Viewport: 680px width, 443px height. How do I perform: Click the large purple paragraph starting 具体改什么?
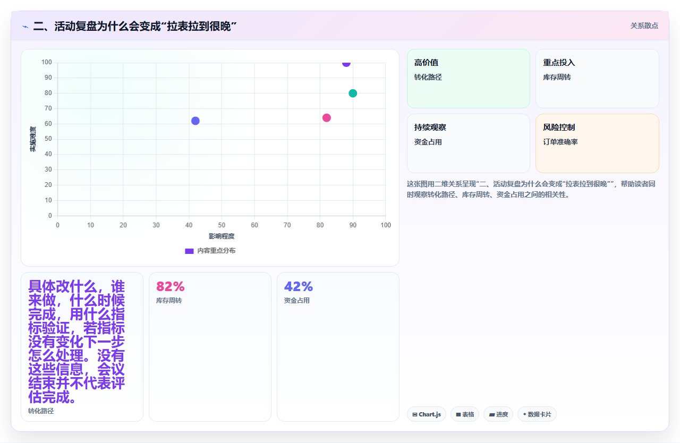coord(77,342)
